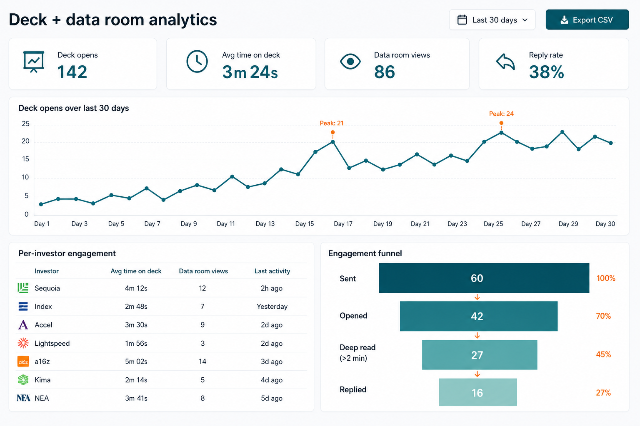Open the Last 30 days dropdown chevron
The image size is (640, 426).
pos(525,20)
